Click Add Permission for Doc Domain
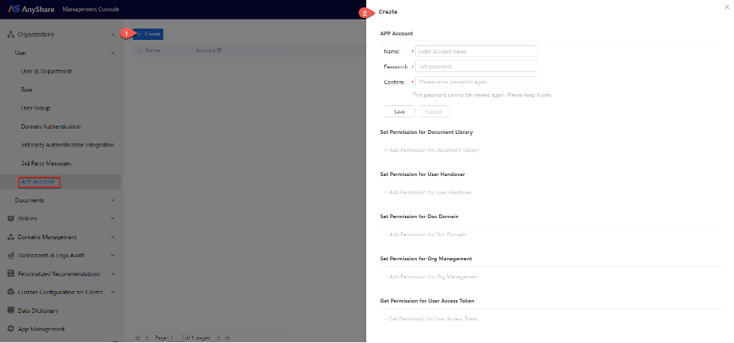The width and height of the screenshot is (734, 343). click(425, 235)
